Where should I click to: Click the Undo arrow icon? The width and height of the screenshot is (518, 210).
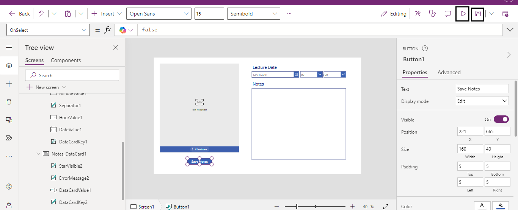(x=41, y=14)
